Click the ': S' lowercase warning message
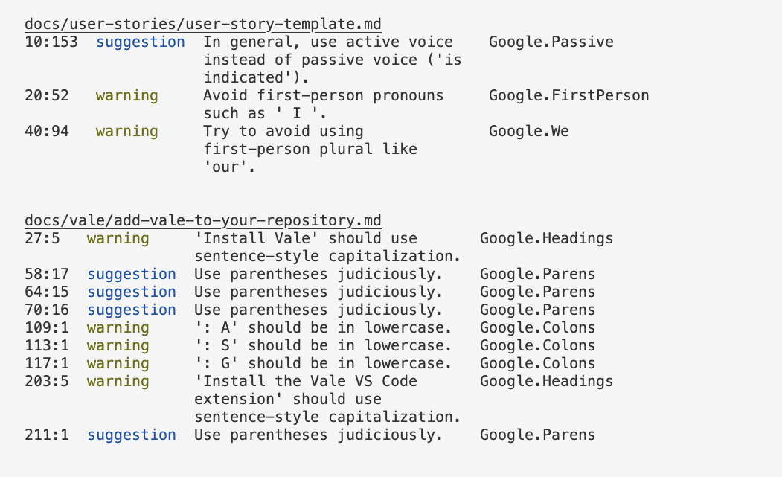The image size is (782, 477). point(323,346)
